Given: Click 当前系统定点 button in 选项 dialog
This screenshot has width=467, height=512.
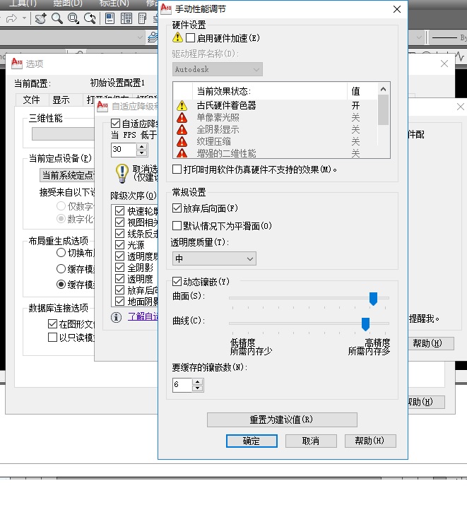Looking at the screenshot, I should pos(67,175).
